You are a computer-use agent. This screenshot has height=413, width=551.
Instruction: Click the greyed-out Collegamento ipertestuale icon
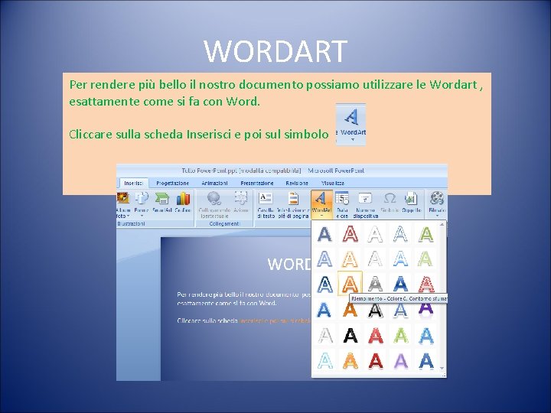tap(214, 205)
